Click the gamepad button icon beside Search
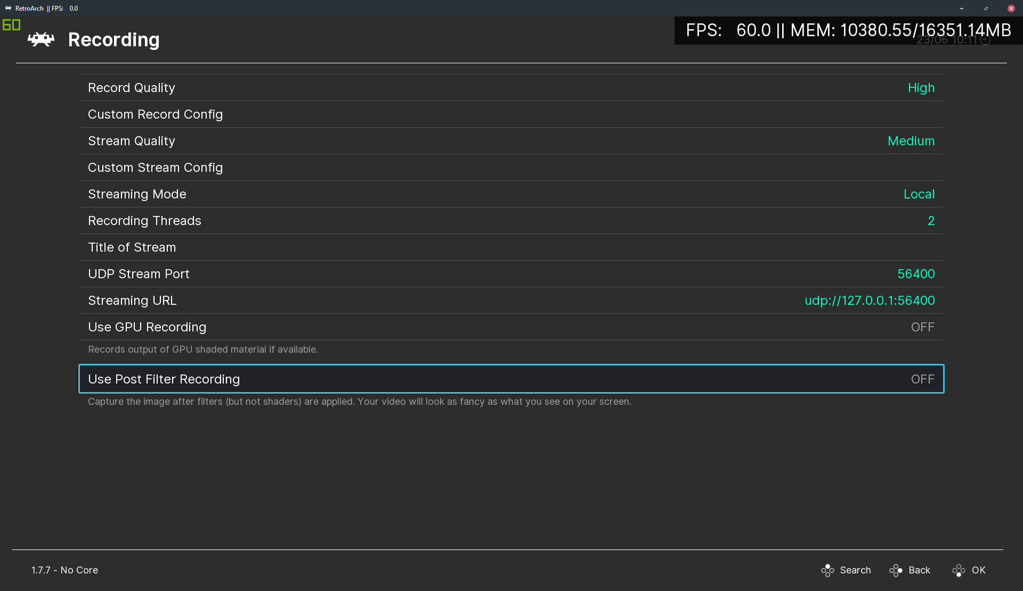 point(827,570)
